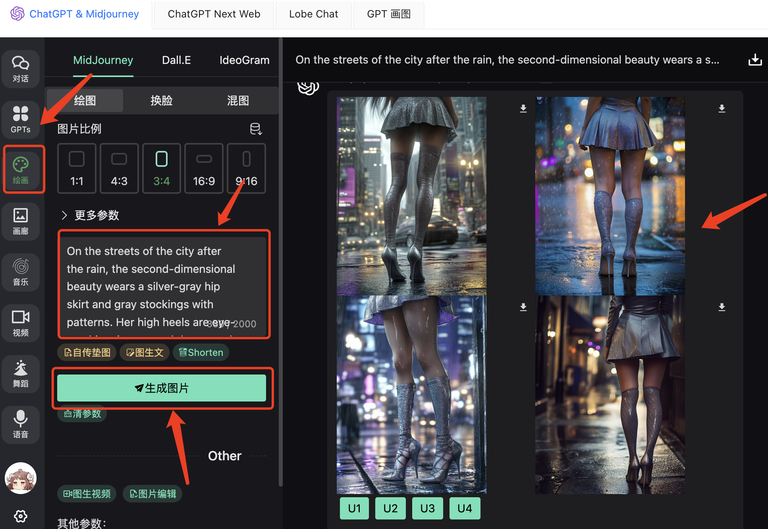This screenshot has height=529, width=768.
Task: Switch to the 换脸 face swap tab
Action: click(161, 100)
